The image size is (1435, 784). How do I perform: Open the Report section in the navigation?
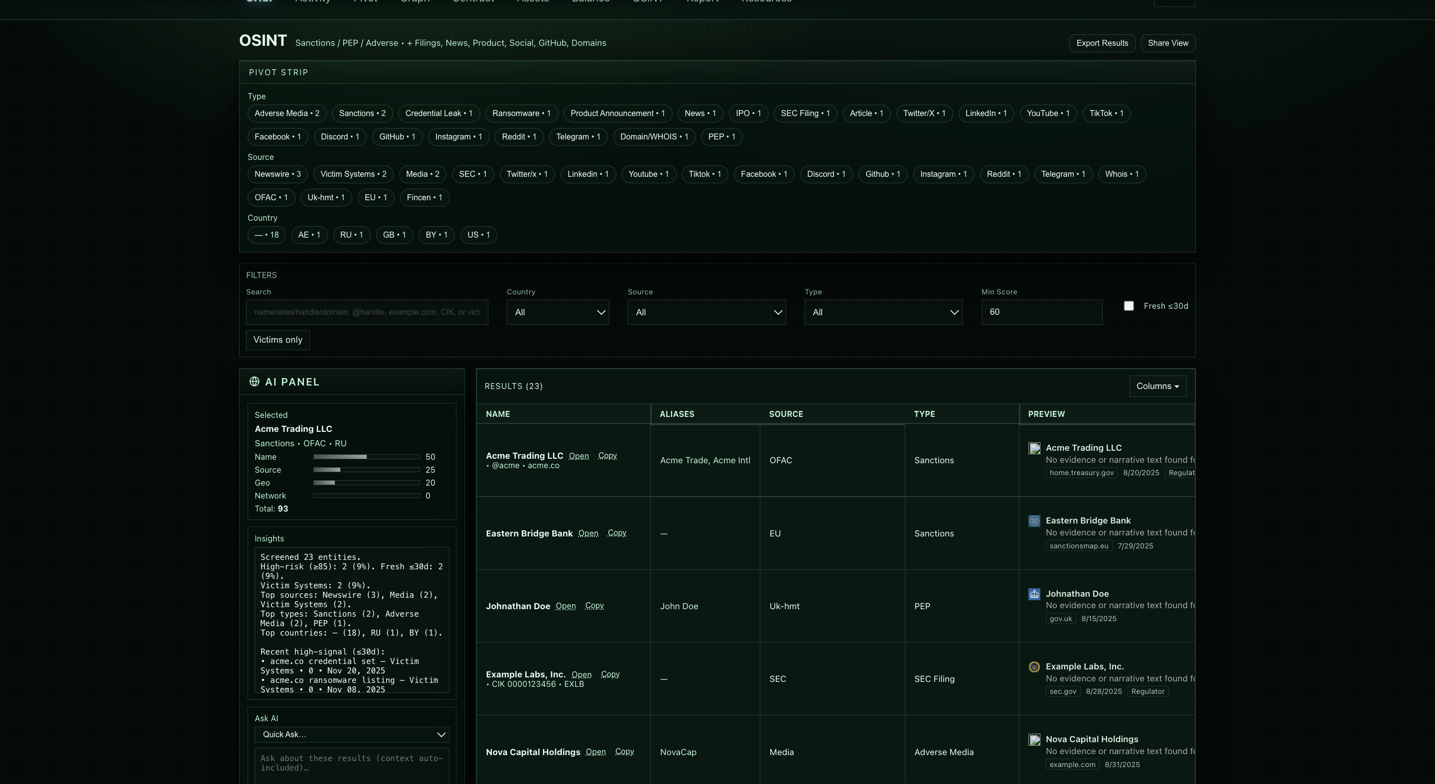pyautogui.click(x=702, y=1)
